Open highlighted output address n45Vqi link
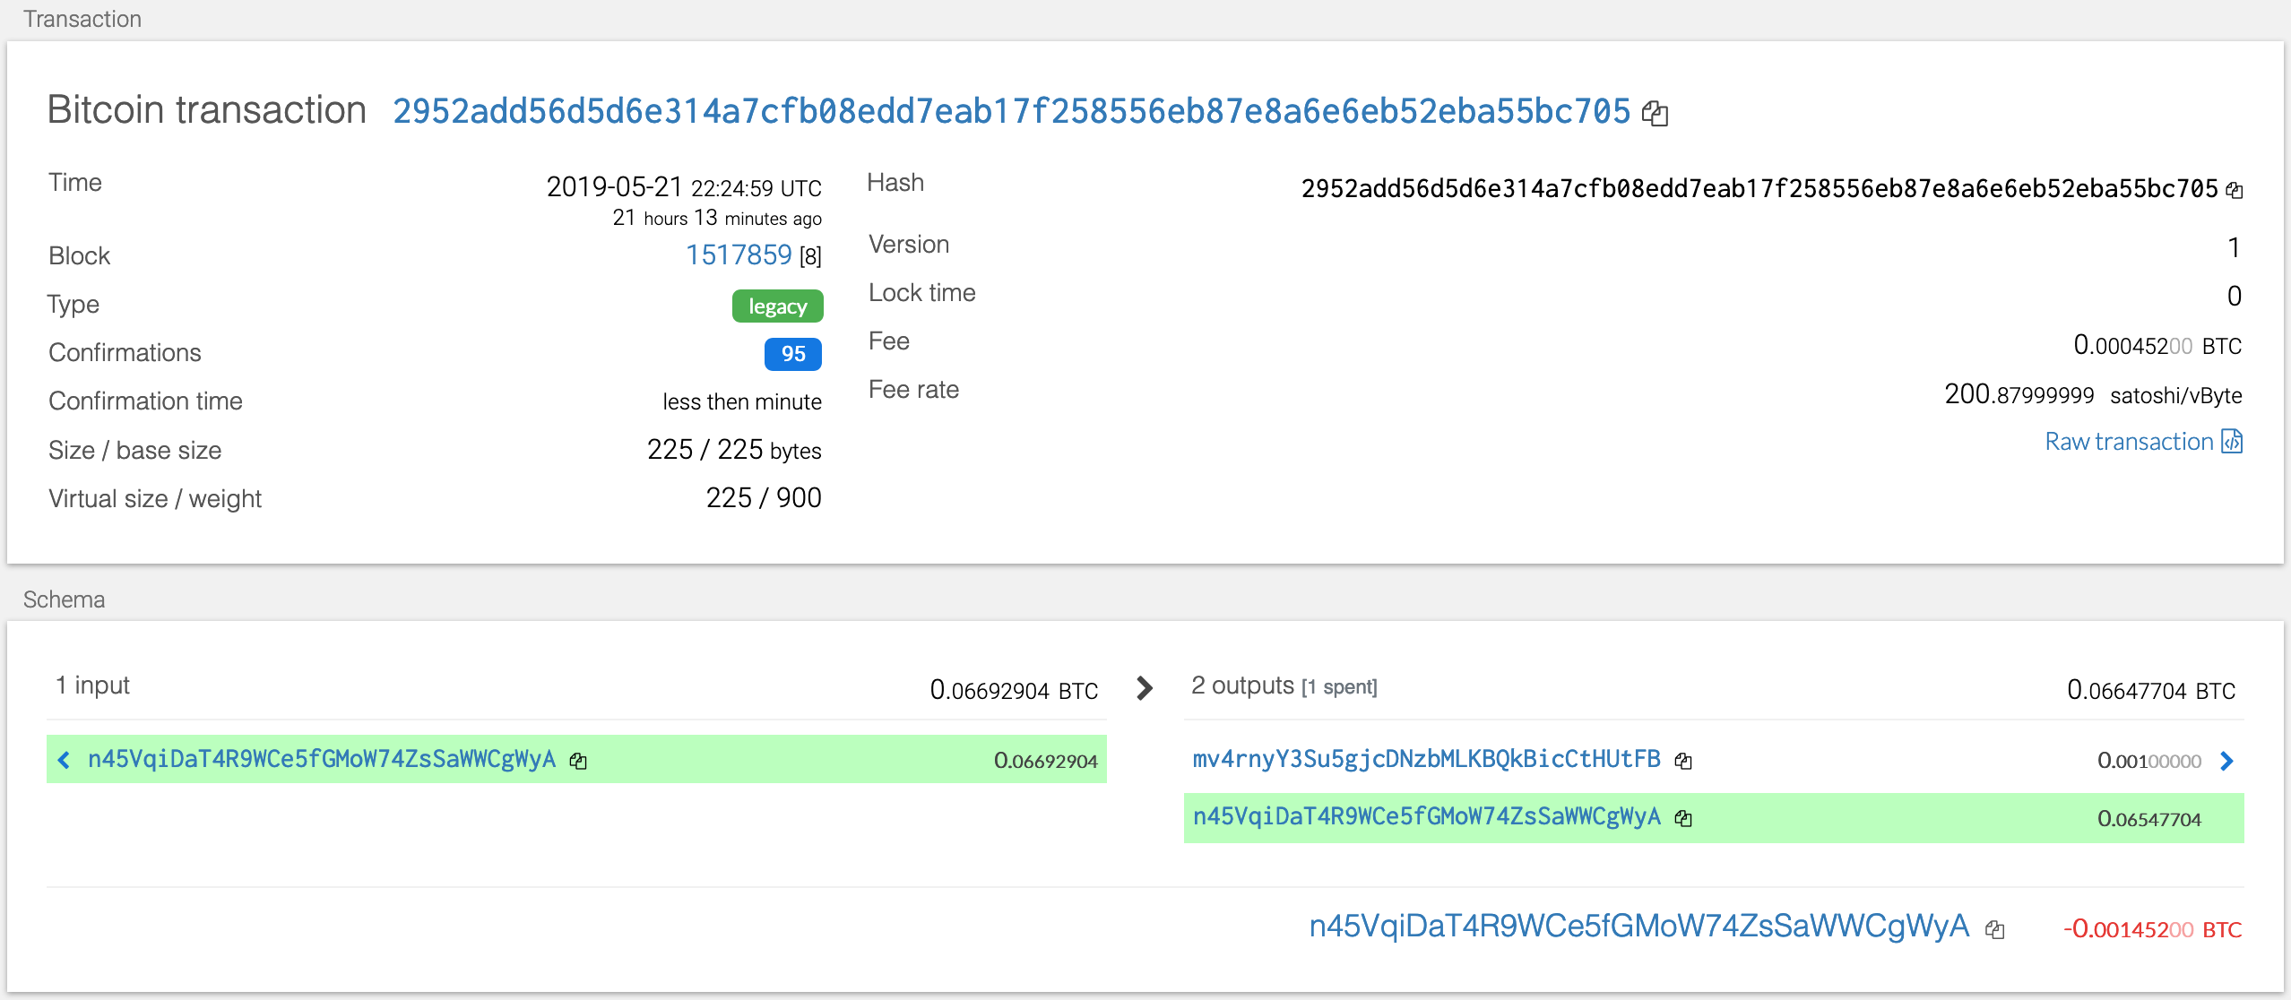 tap(1426, 817)
